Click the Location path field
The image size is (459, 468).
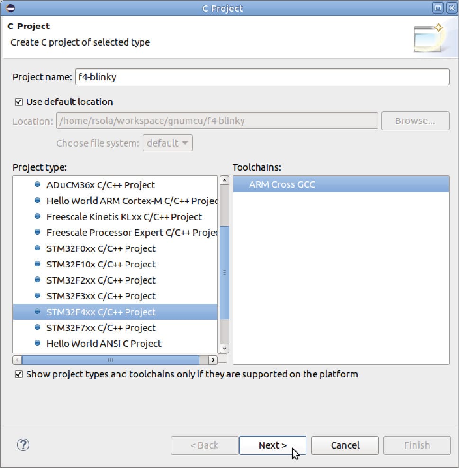coord(217,121)
